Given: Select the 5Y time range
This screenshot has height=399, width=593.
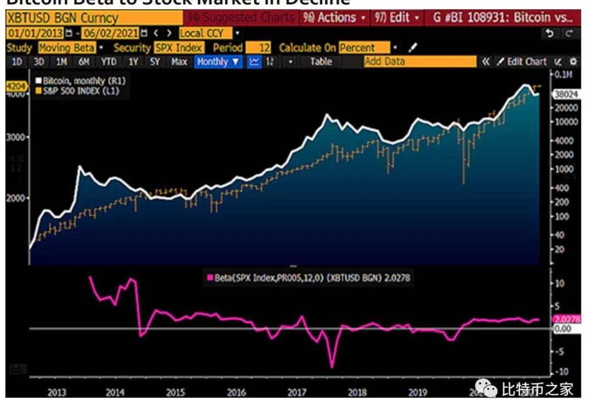Looking at the screenshot, I should pyautogui.click(x=155, y=61).
